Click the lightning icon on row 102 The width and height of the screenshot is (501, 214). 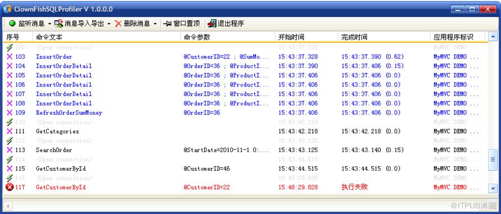coord(10,48)
